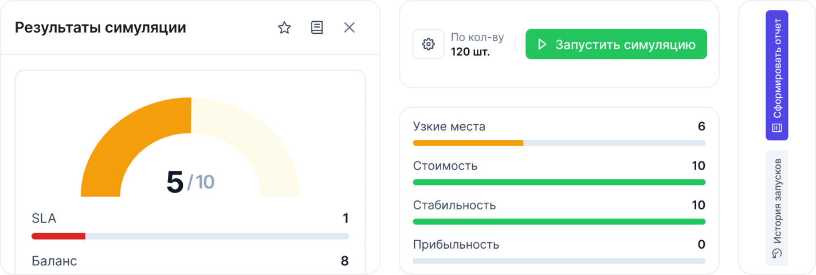The width and height of the screenshot is (816, 275).
Task: Click the Стабильность green progress bar
Action: (559, 222)
